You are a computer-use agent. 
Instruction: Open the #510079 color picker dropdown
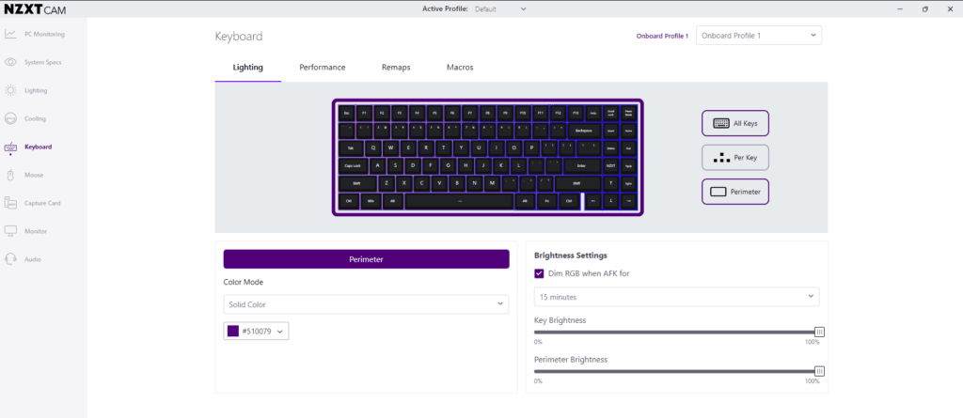pos(256,332)
